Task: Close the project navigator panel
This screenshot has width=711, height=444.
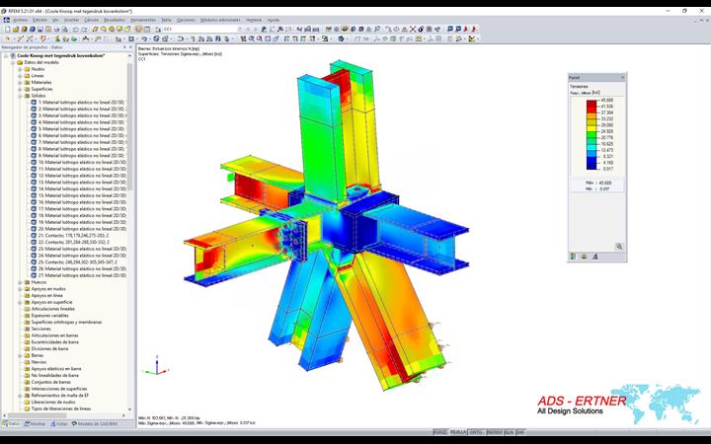Action: pos(131,47)
